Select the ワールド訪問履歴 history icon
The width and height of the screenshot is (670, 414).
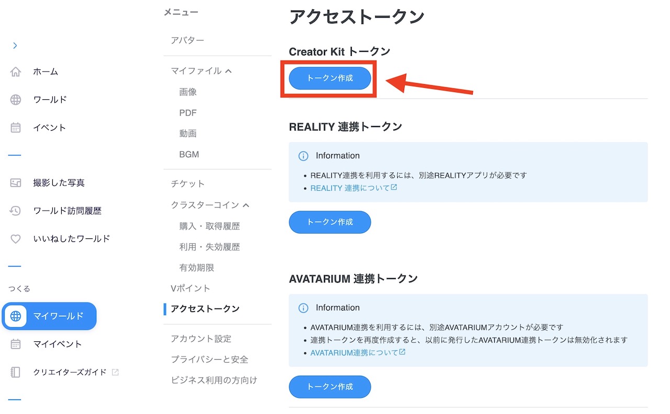(x=16, y=211)
